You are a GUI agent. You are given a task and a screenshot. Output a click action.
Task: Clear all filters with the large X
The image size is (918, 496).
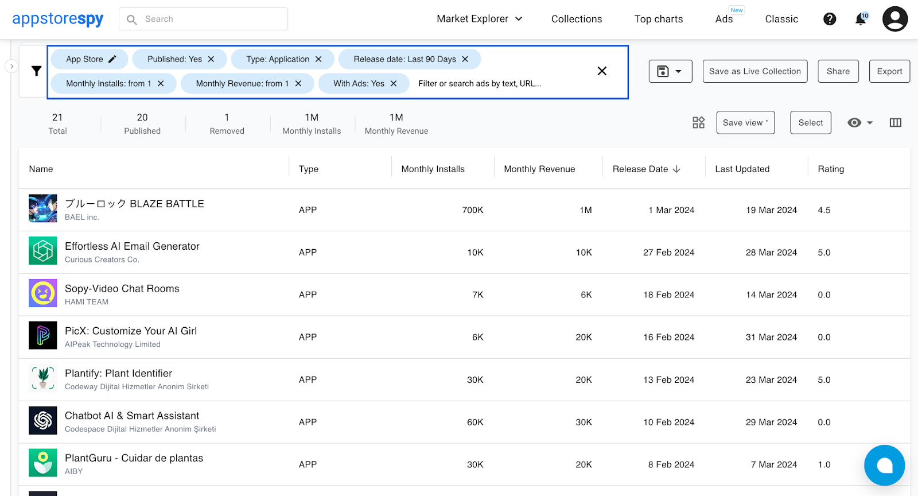click(602, 71)
